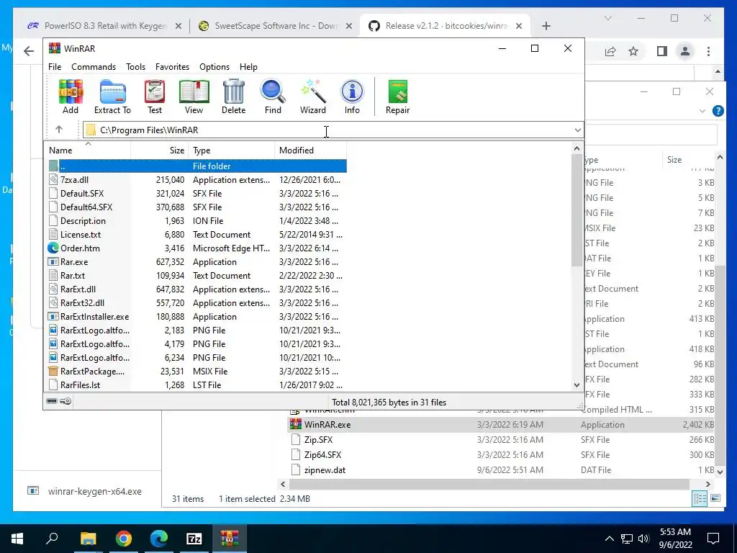
Task: Expand the Explorer ribbon chevron
Action: tap(702, 111)
